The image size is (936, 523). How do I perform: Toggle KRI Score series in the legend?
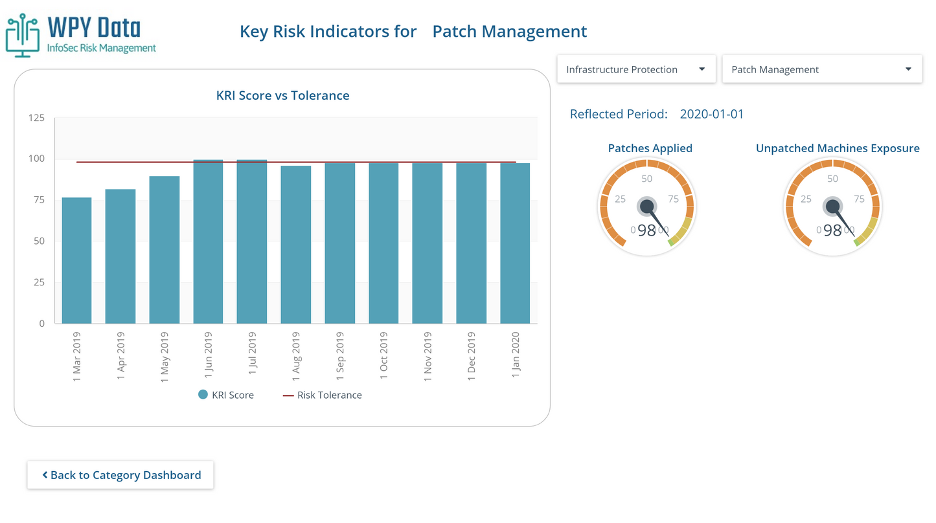click(x=226, y=395)
